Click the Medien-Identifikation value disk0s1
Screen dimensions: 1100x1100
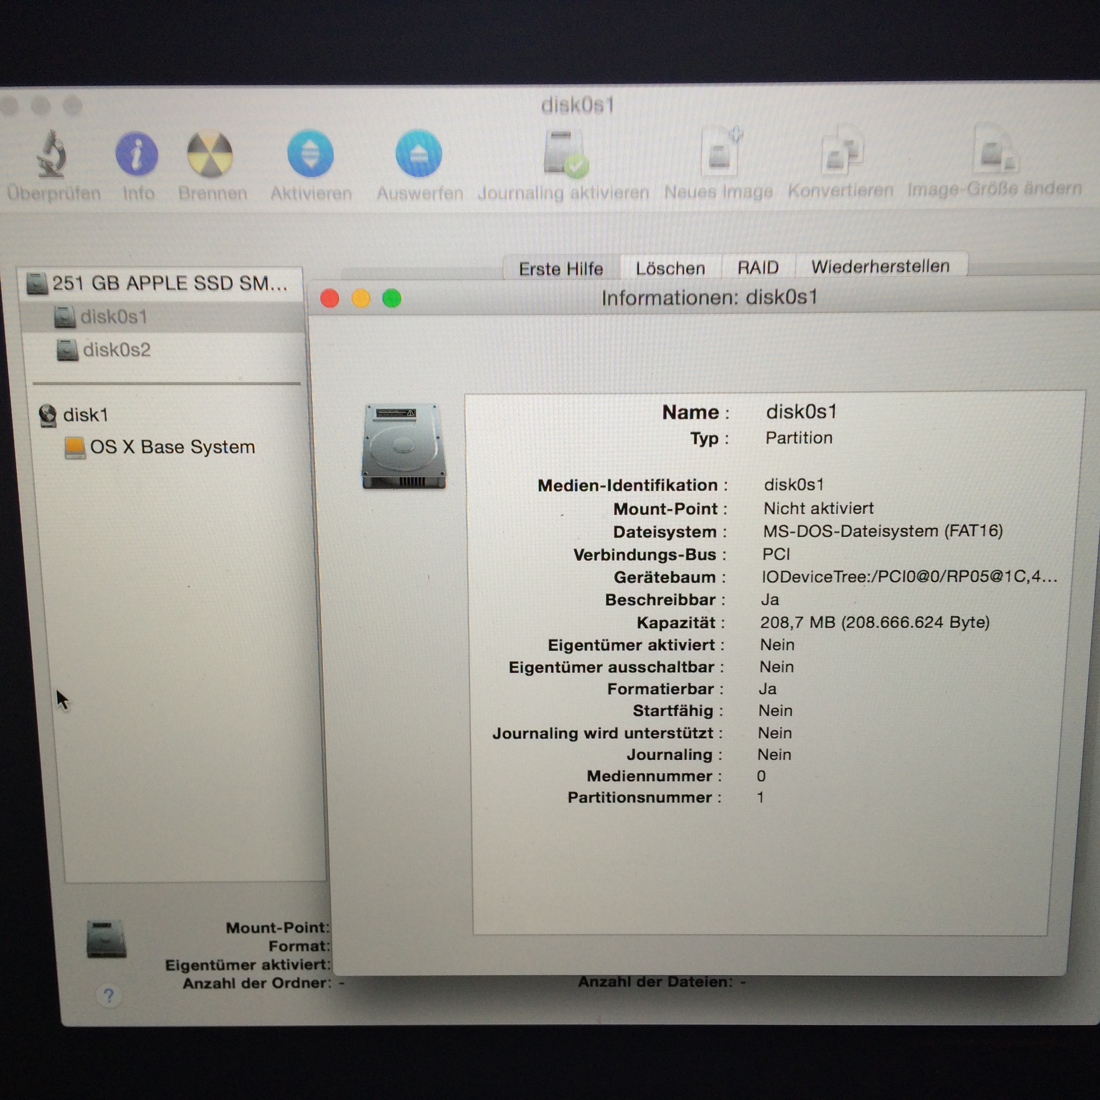coord(794,484)
